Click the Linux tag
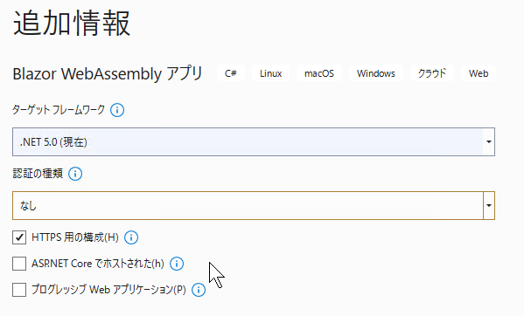 [270, 73]
